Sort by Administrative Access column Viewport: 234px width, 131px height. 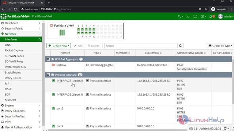point(191,53)
